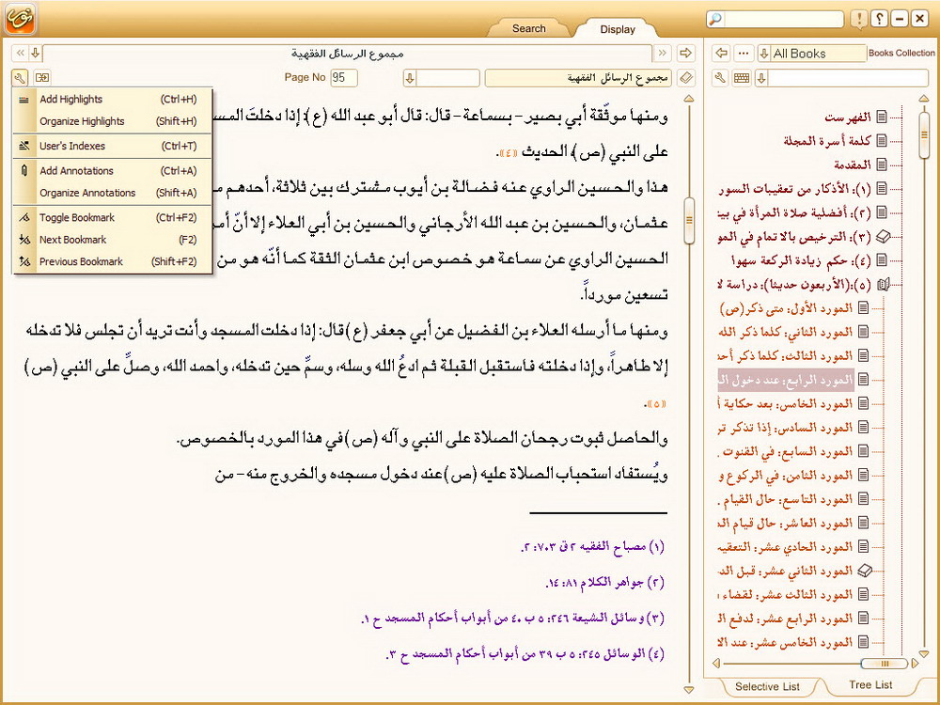
Task: Click the text area vertical scrollbar thumb
Action: [689, 221]
